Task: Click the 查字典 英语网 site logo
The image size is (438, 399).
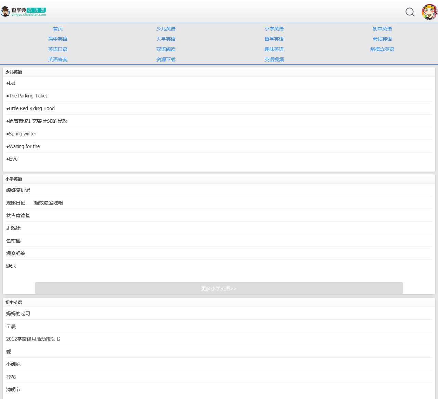Action: pos(24,12)
